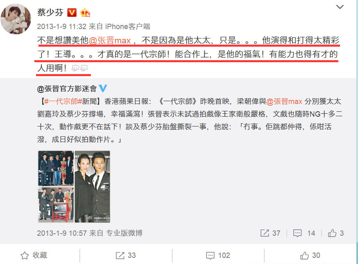Viewport: 358px width, 264px height.
Task: Open the @張晉官方影迷會 account link
Action: (x=67, y=88)
